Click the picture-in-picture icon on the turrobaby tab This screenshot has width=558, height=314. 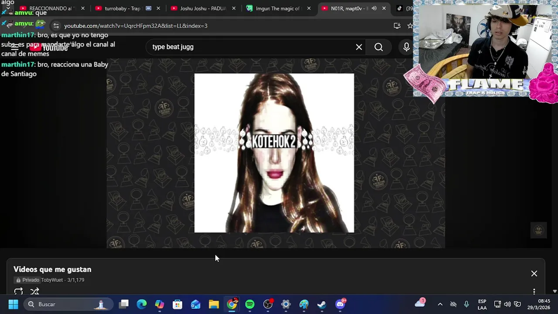(149, 8)
